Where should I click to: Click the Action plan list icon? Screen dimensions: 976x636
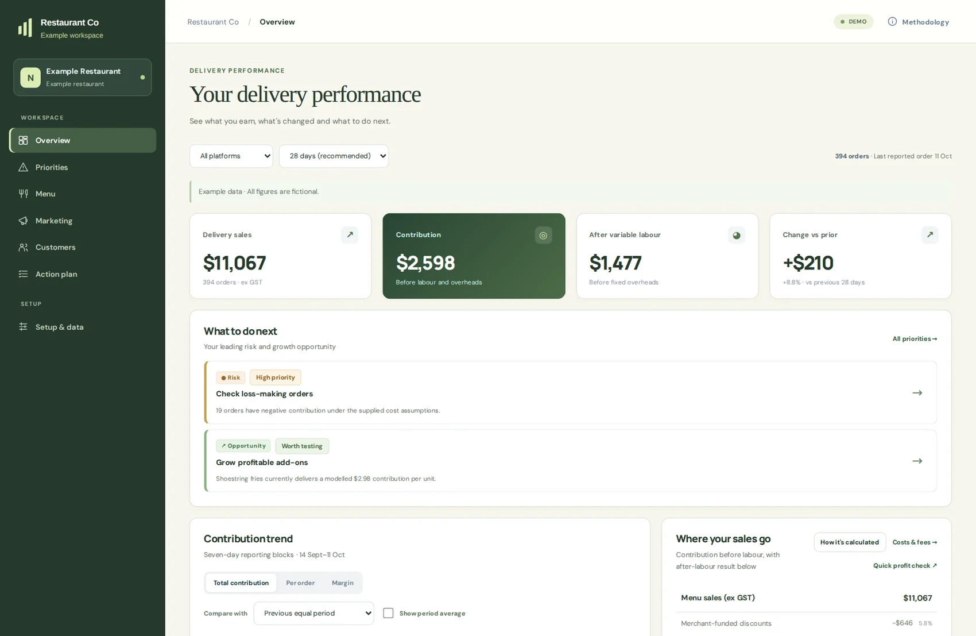tap(23, 274)
